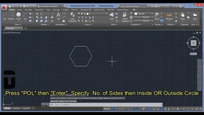Select the Arc tool
The height and width of the screenshot is (115, 204).
click(25, 16)
